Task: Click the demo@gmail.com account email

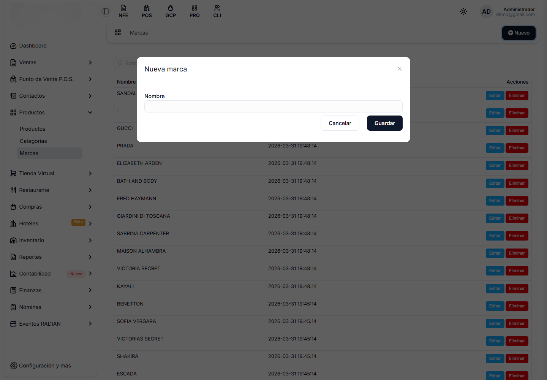Action: pos(515,14)
